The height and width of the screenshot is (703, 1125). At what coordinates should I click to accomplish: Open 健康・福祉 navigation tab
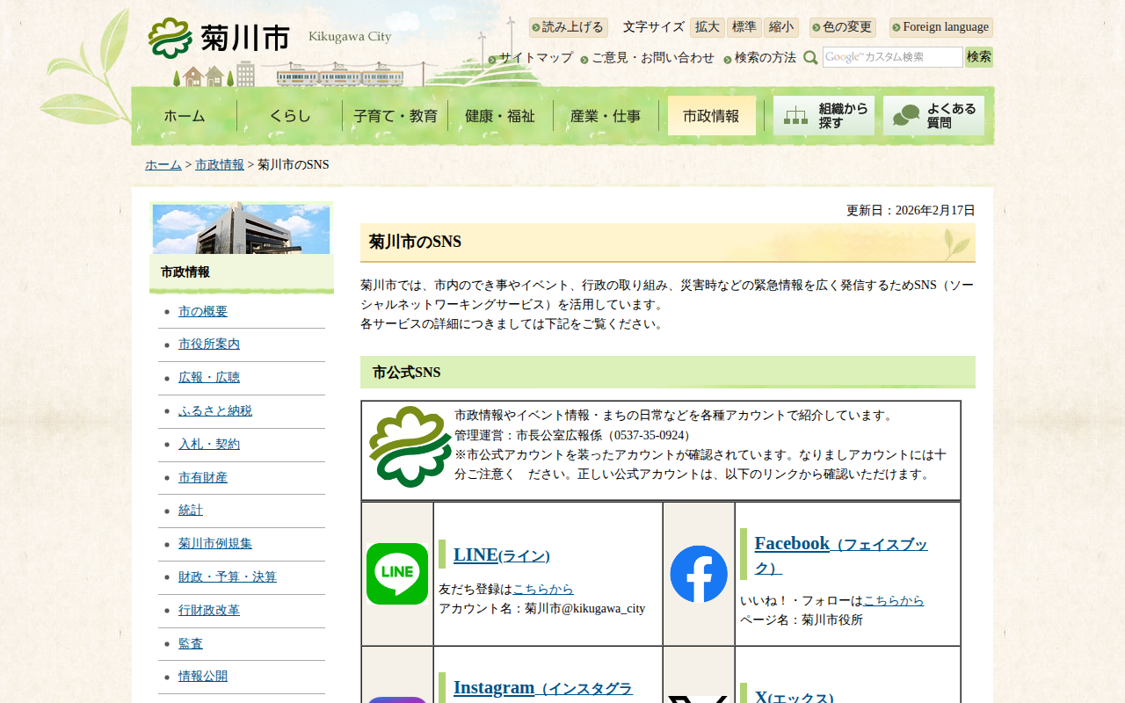[500, 115]
